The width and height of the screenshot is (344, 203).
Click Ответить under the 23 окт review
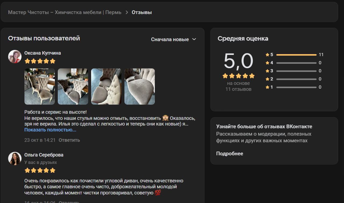coord(69,140)
